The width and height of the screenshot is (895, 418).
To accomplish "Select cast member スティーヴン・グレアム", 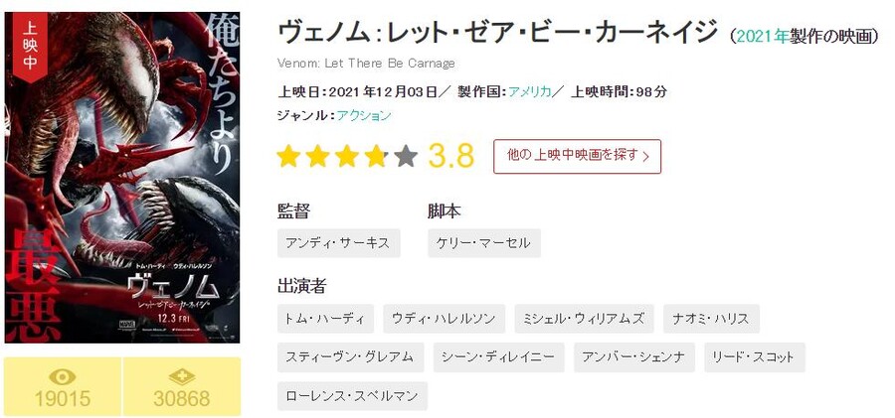I will coord(351,357).
